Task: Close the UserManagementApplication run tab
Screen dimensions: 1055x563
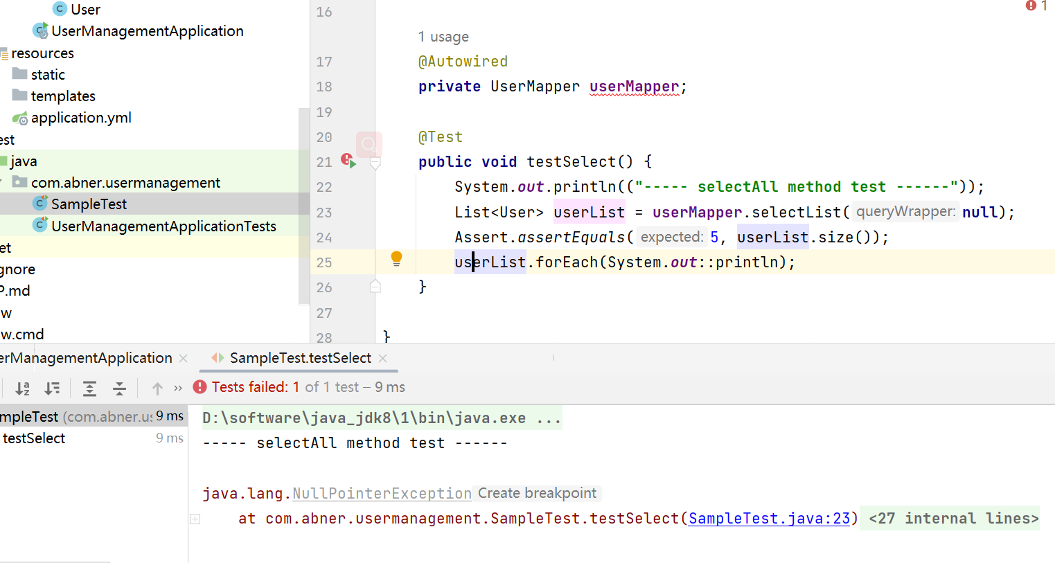Action: pyautogui.click(x=184, y=359)
